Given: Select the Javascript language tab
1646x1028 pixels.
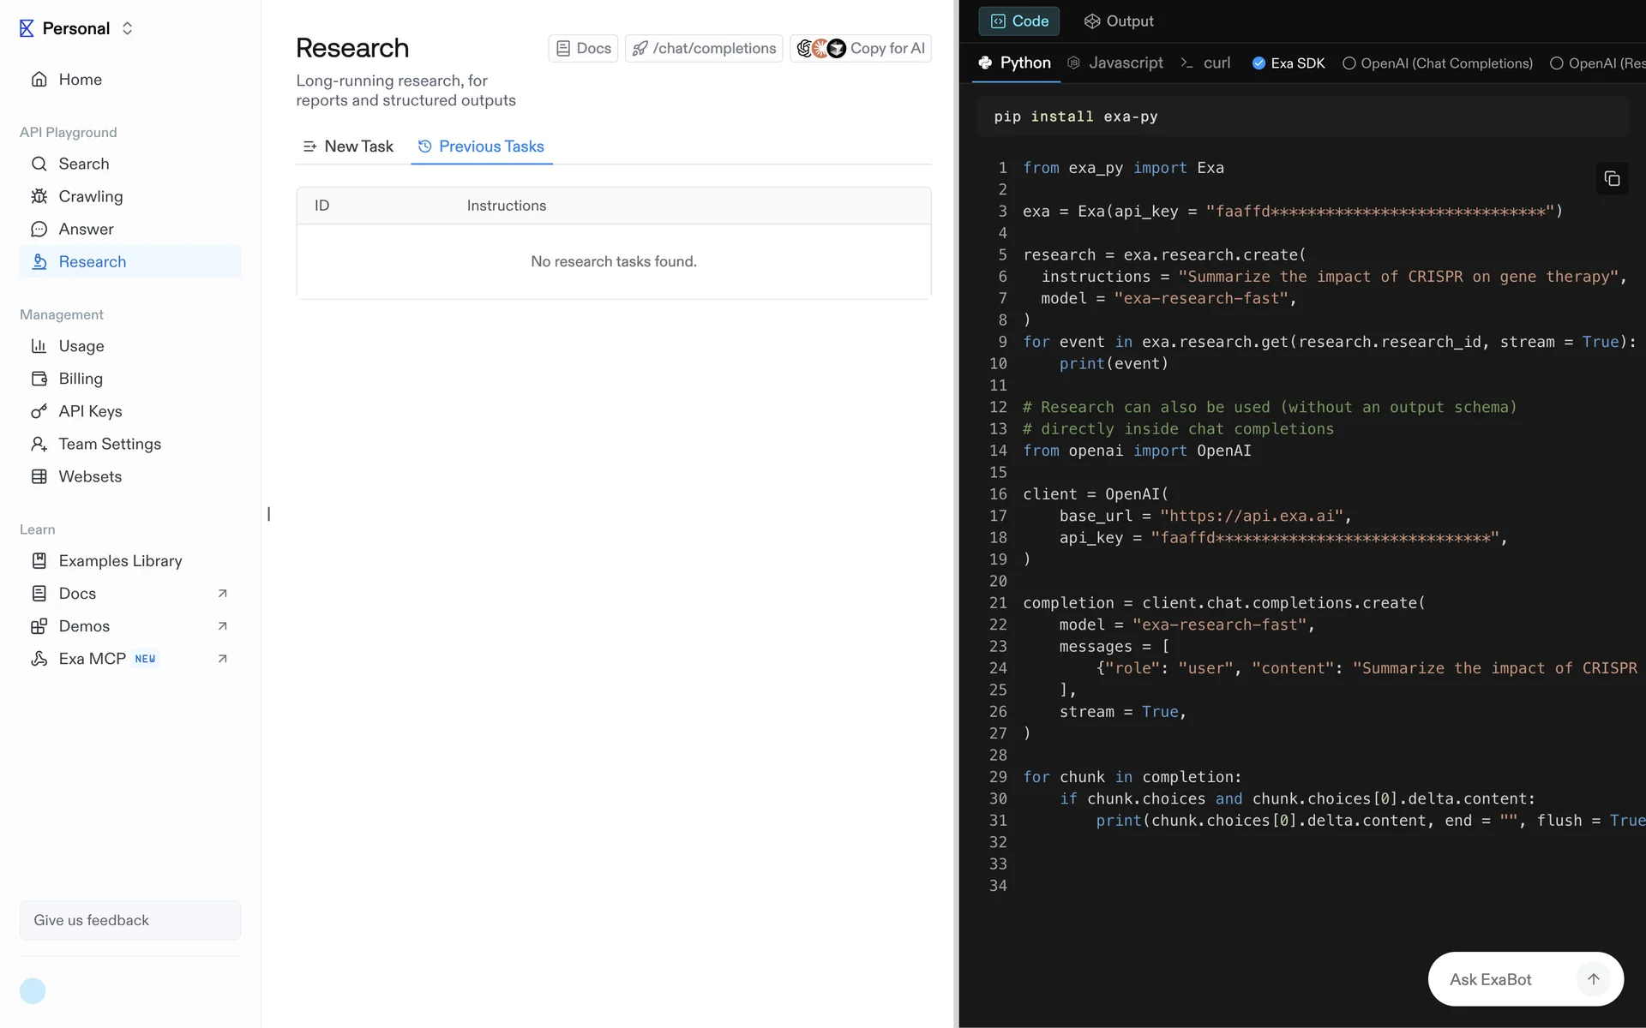Looking at the screenshot, I should click(x=1115, y=63).
